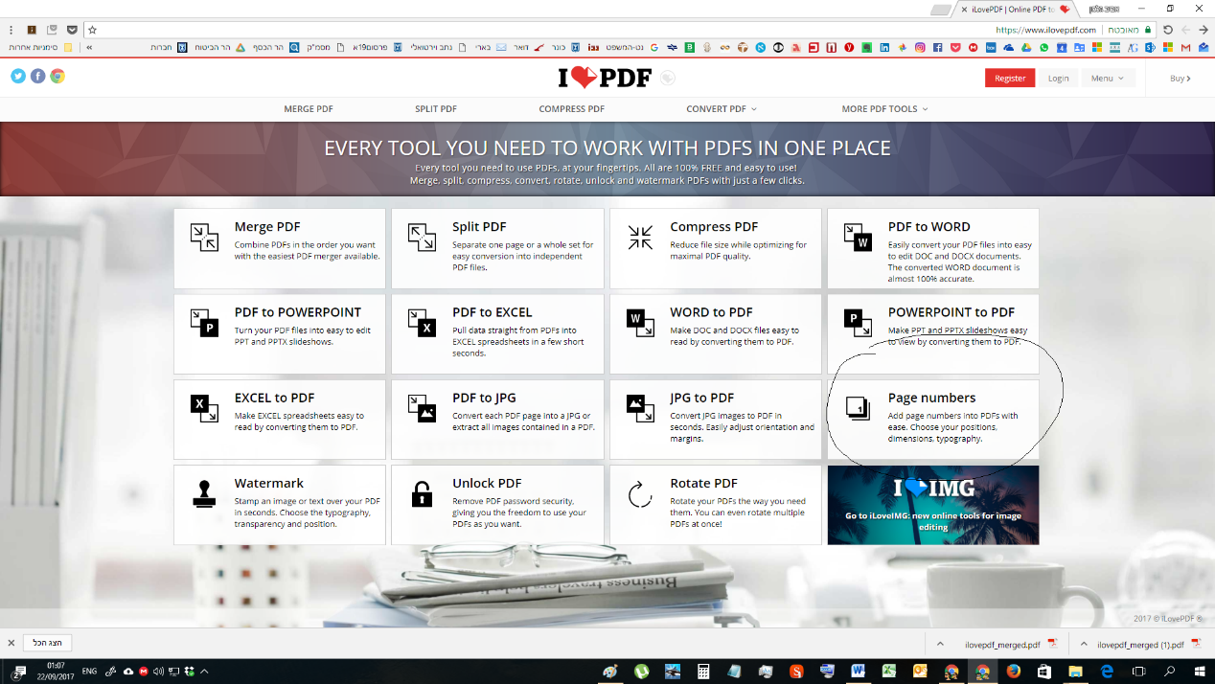
Task: Open the browser three-dot menu
Action: 11,30
